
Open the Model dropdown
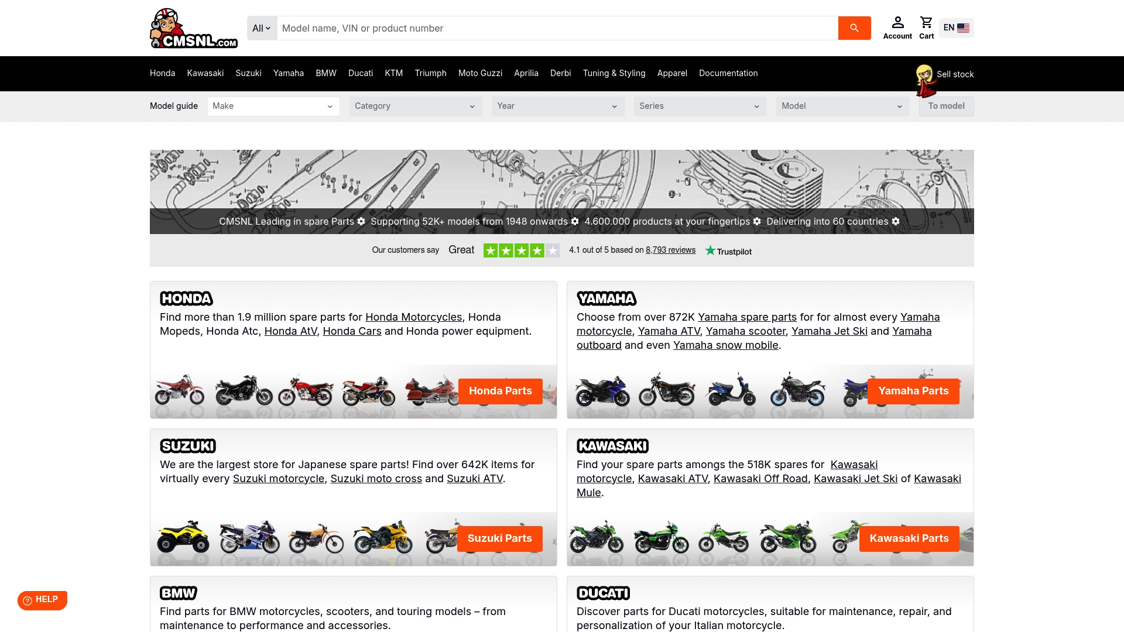pyautogui.click(x=842, y=106)
